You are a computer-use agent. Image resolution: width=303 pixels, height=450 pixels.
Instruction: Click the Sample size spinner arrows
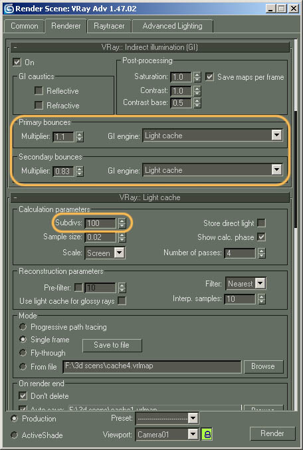122,237
